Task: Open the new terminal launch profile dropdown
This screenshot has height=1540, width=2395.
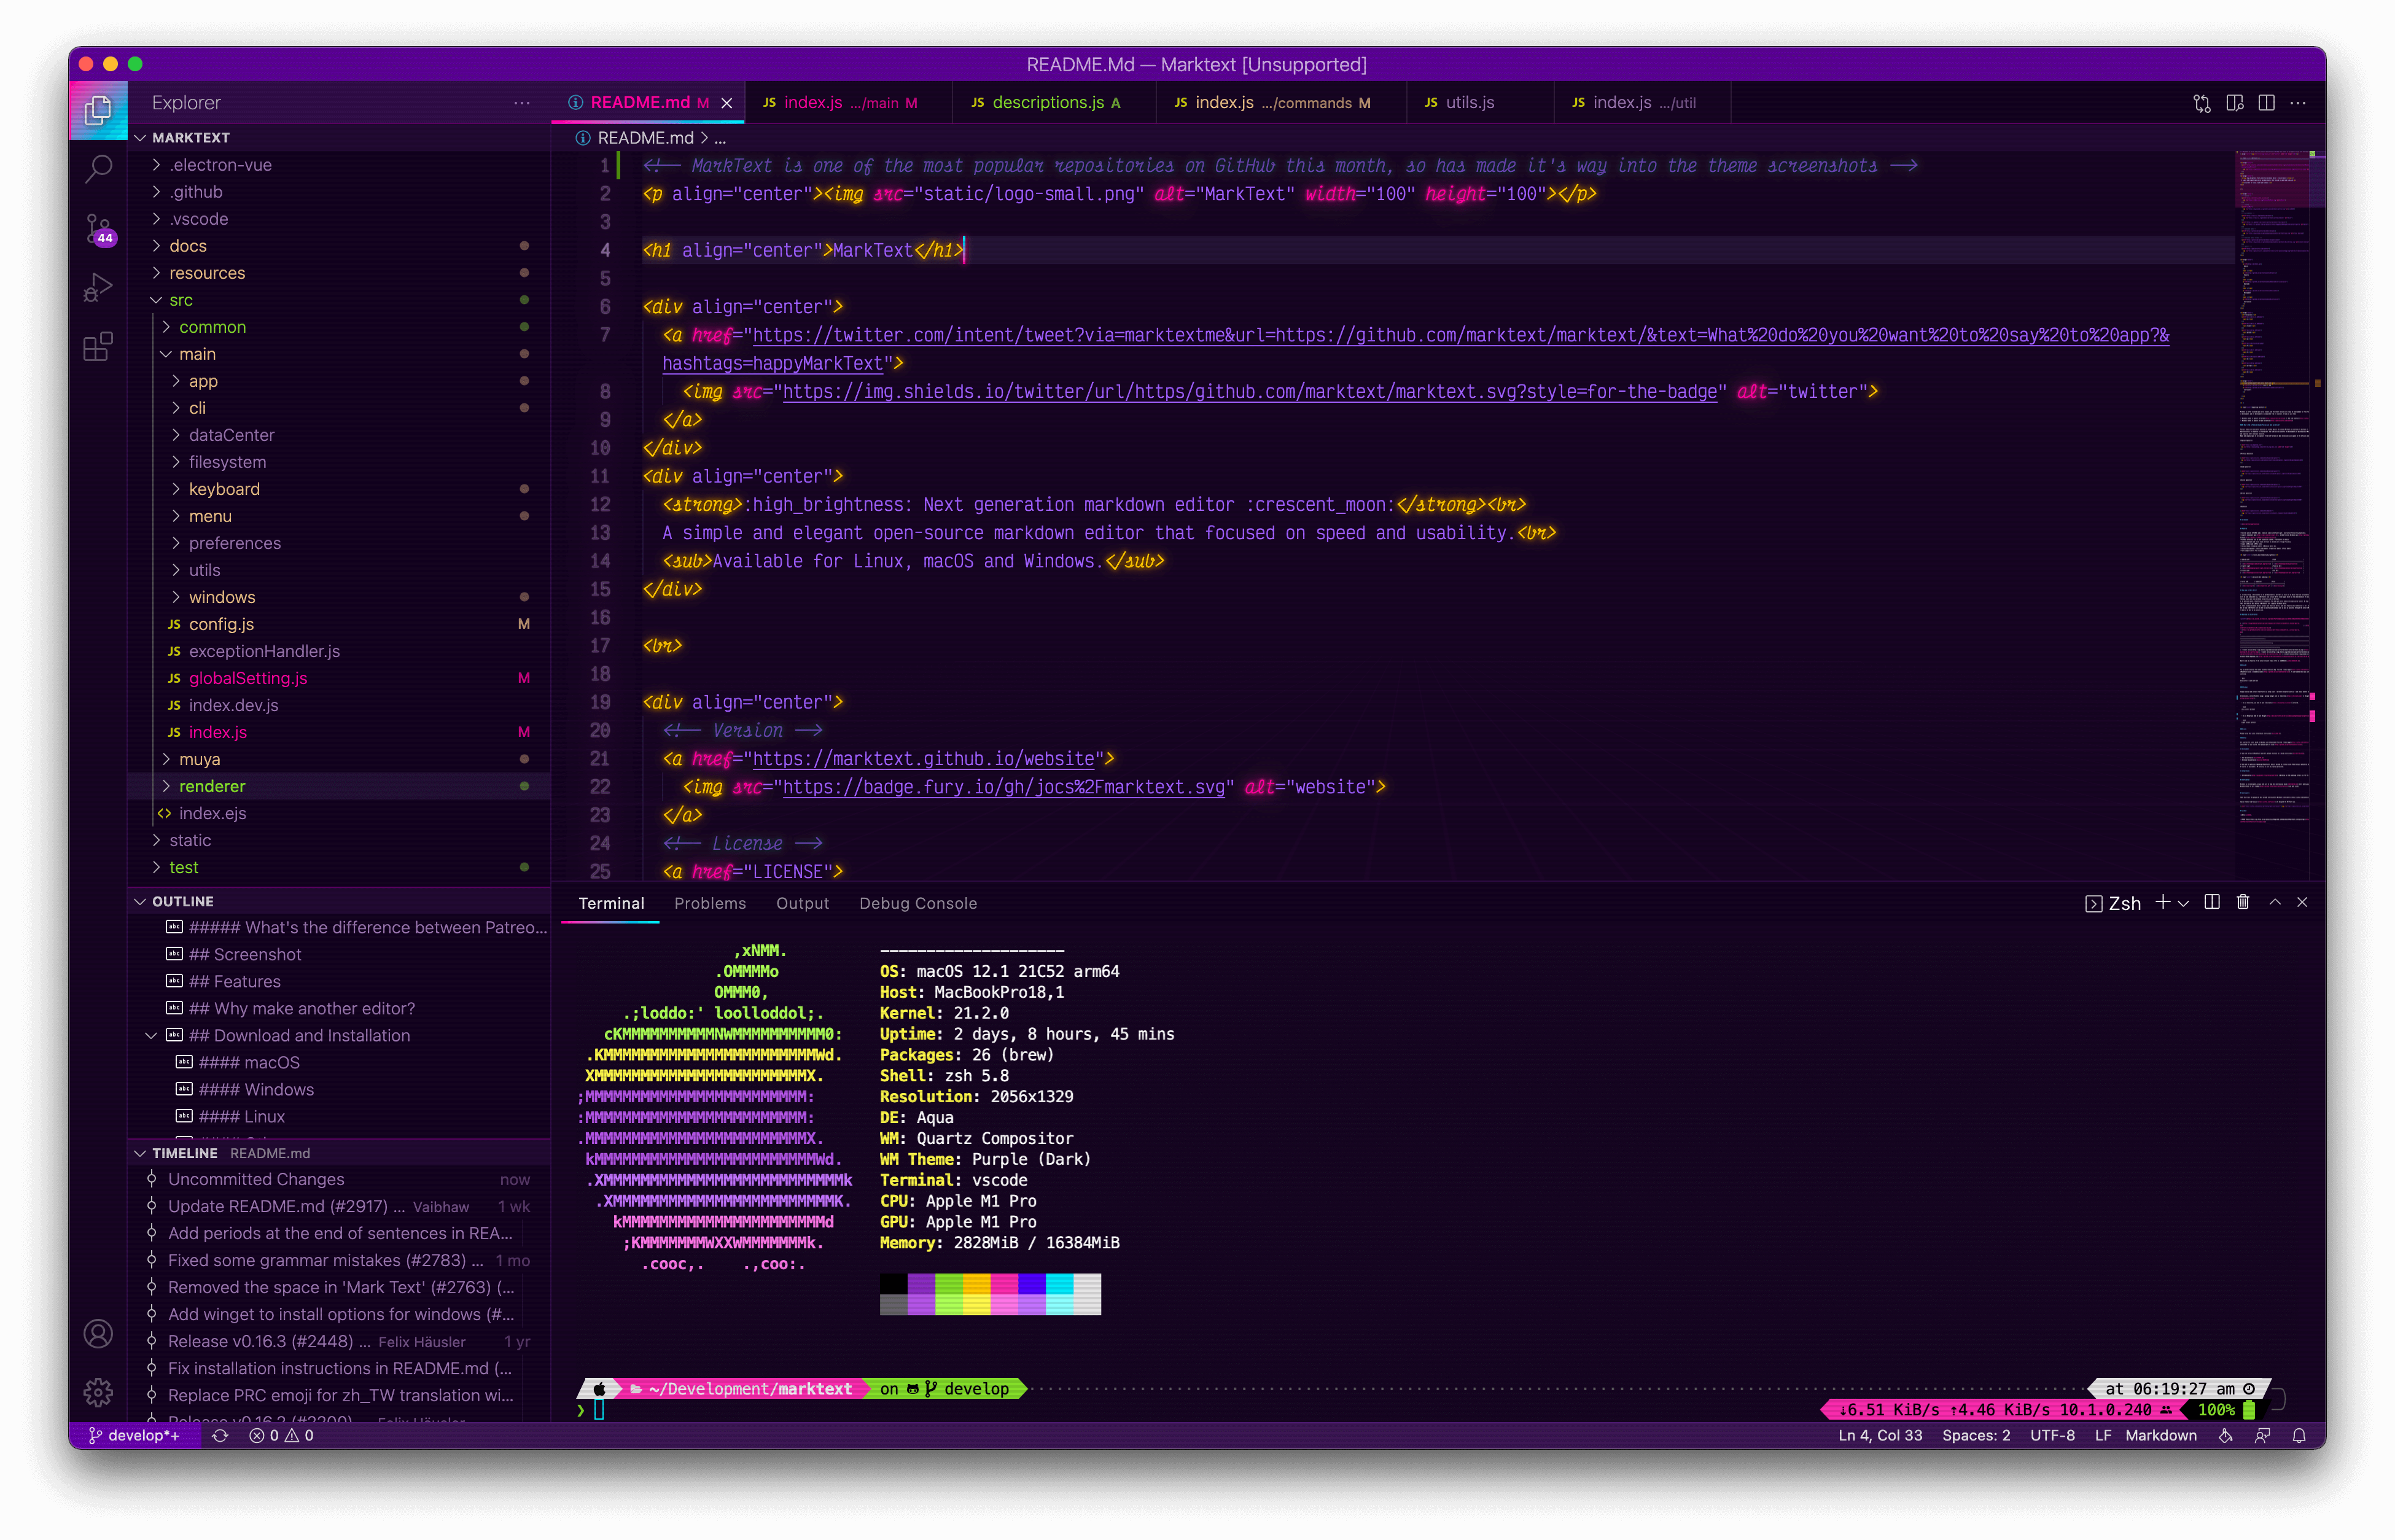Action: 2184,903
